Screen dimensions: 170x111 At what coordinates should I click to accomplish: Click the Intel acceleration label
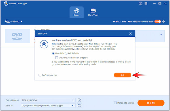tap(124, 22)
